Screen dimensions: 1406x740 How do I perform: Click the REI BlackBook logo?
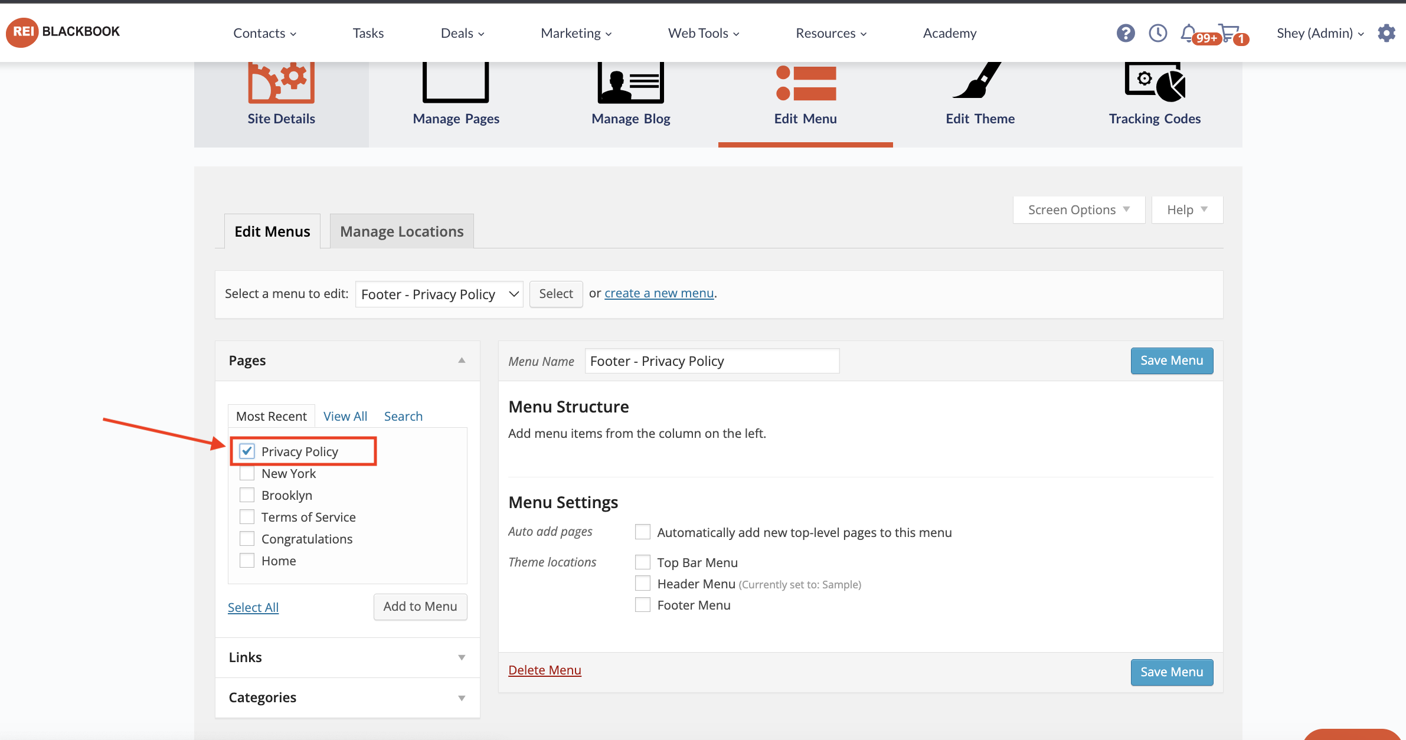pos(63,32)
